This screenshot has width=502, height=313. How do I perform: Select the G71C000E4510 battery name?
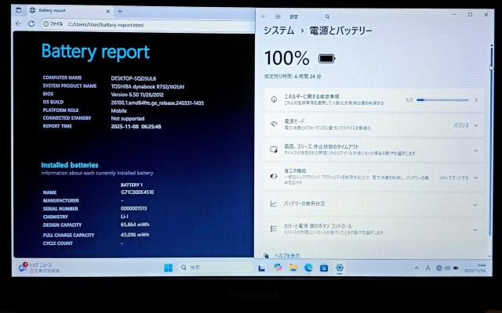pos(137,192)
